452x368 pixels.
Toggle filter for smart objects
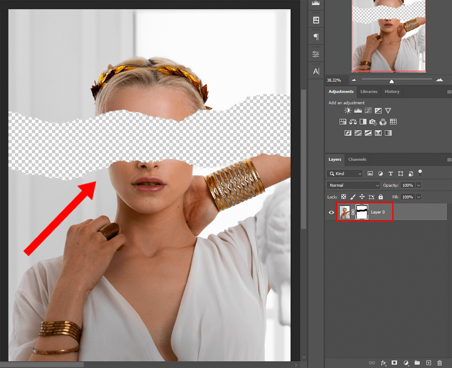pos(411,174)
